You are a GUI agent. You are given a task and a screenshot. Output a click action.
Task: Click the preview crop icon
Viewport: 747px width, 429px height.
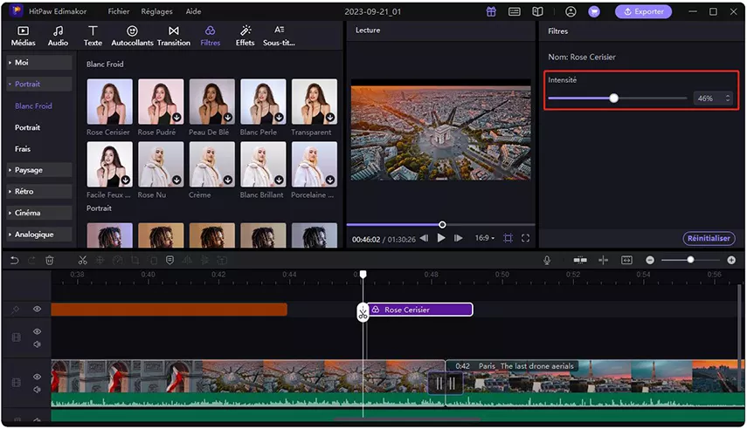[x=508, y=238]
